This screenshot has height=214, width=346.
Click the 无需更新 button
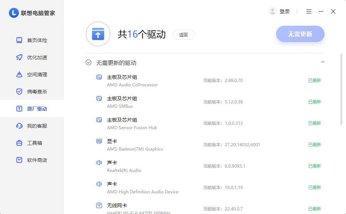pos(300,34)
